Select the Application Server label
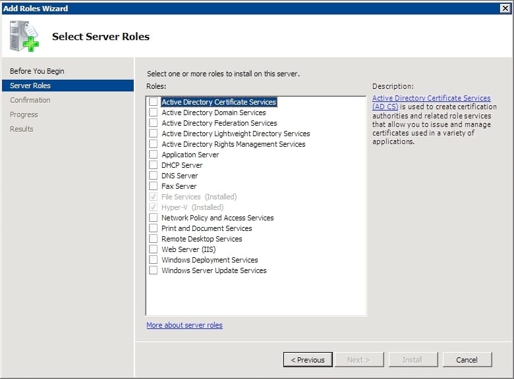 click(x=190, y=155)
